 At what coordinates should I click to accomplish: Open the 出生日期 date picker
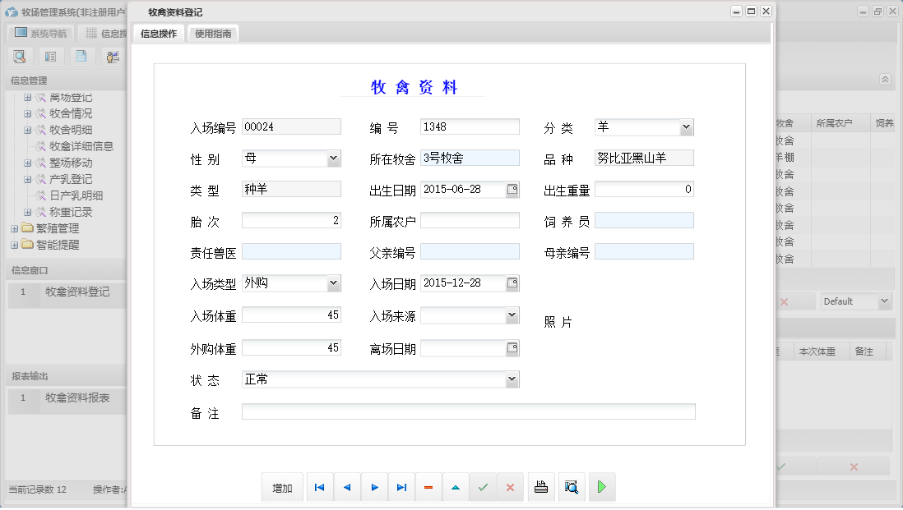point(512,189)
